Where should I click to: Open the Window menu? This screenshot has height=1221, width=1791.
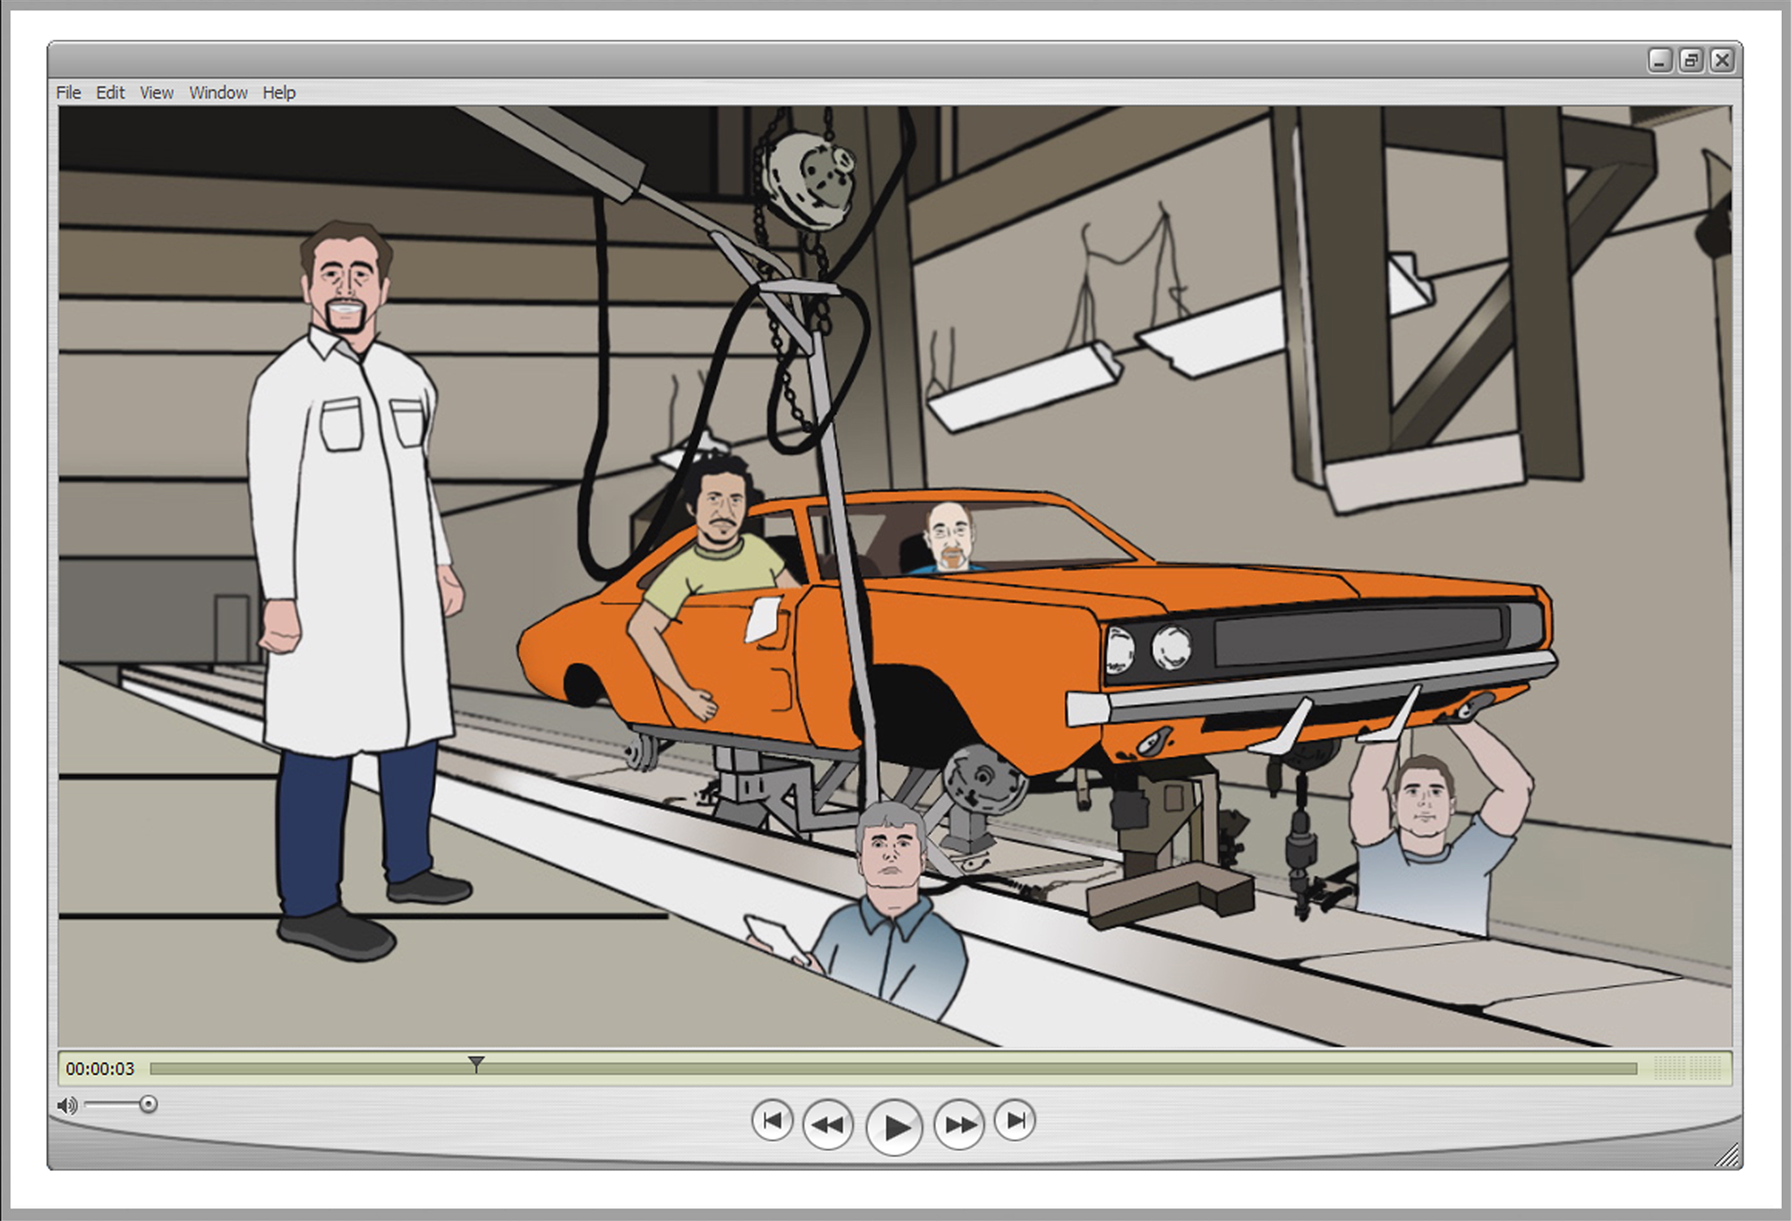[218, 93]
